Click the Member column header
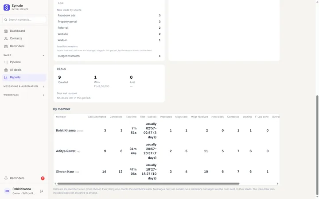Viewport: 319px width, 199px height. click(x=61, y=117)
